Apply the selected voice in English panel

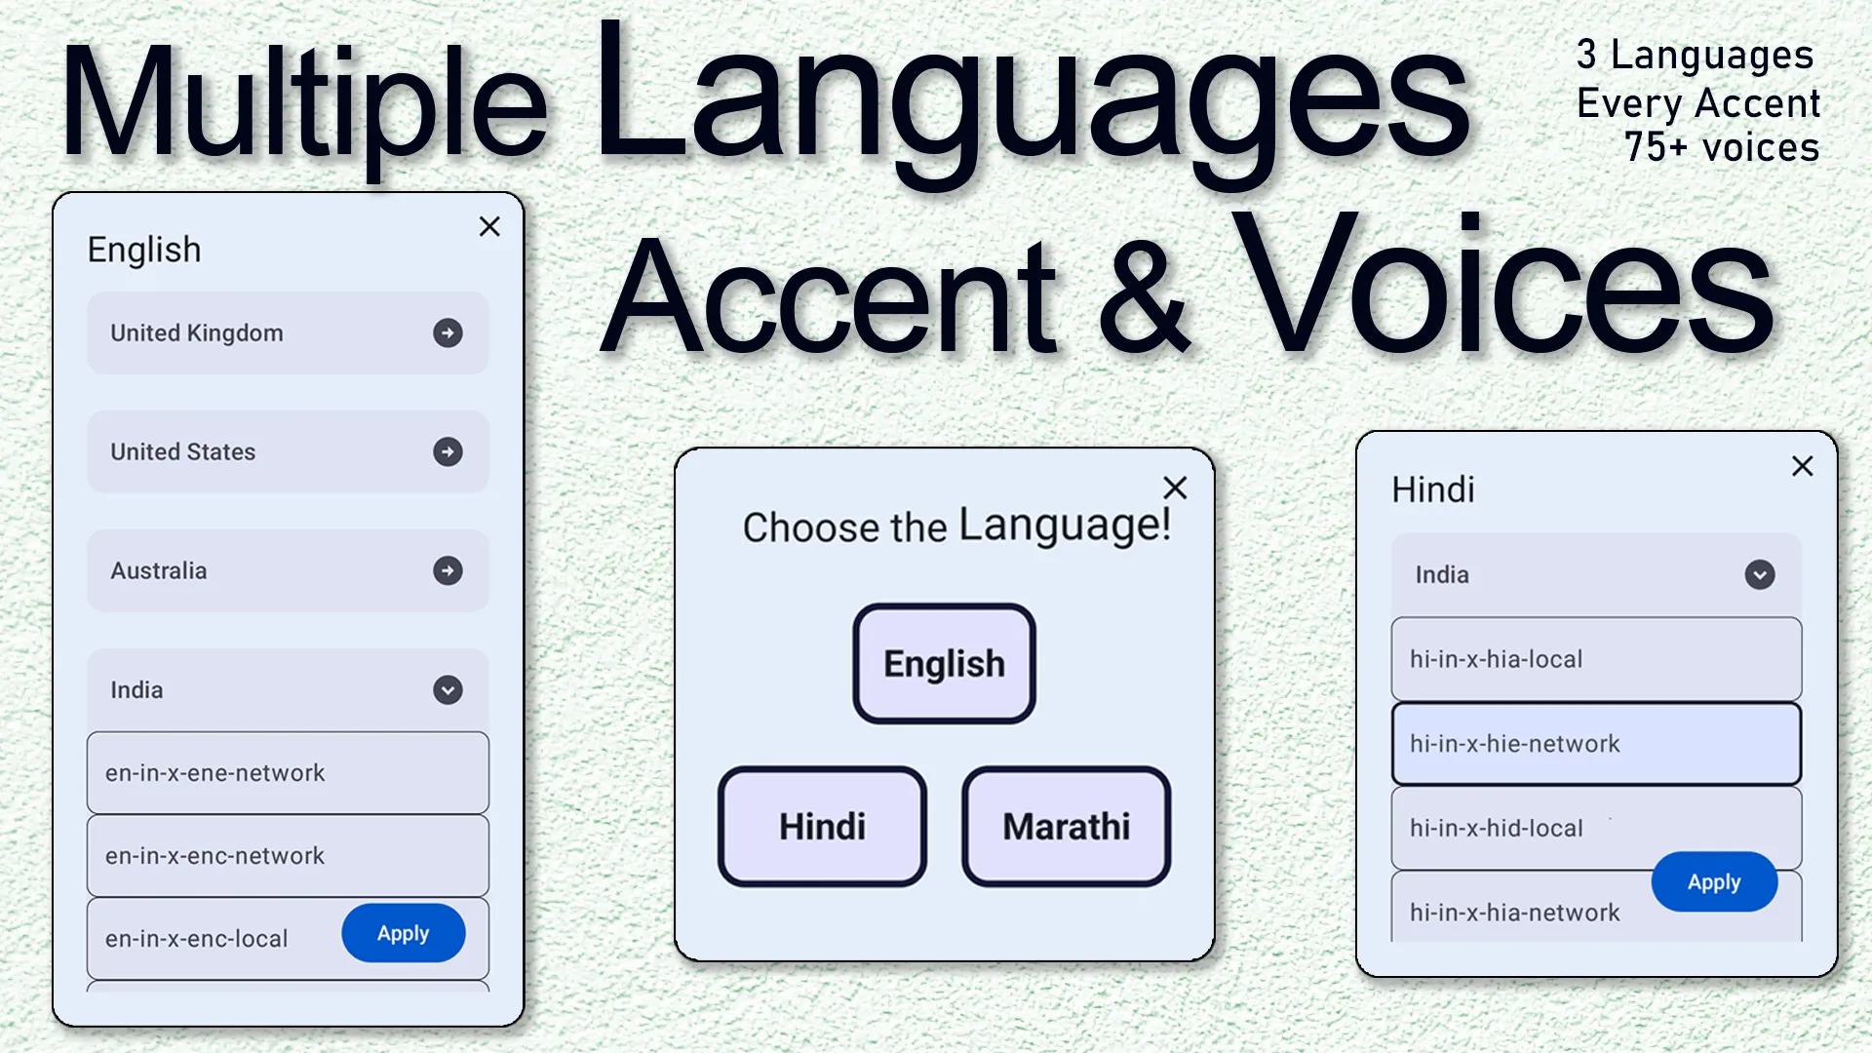tap(403, 933)
